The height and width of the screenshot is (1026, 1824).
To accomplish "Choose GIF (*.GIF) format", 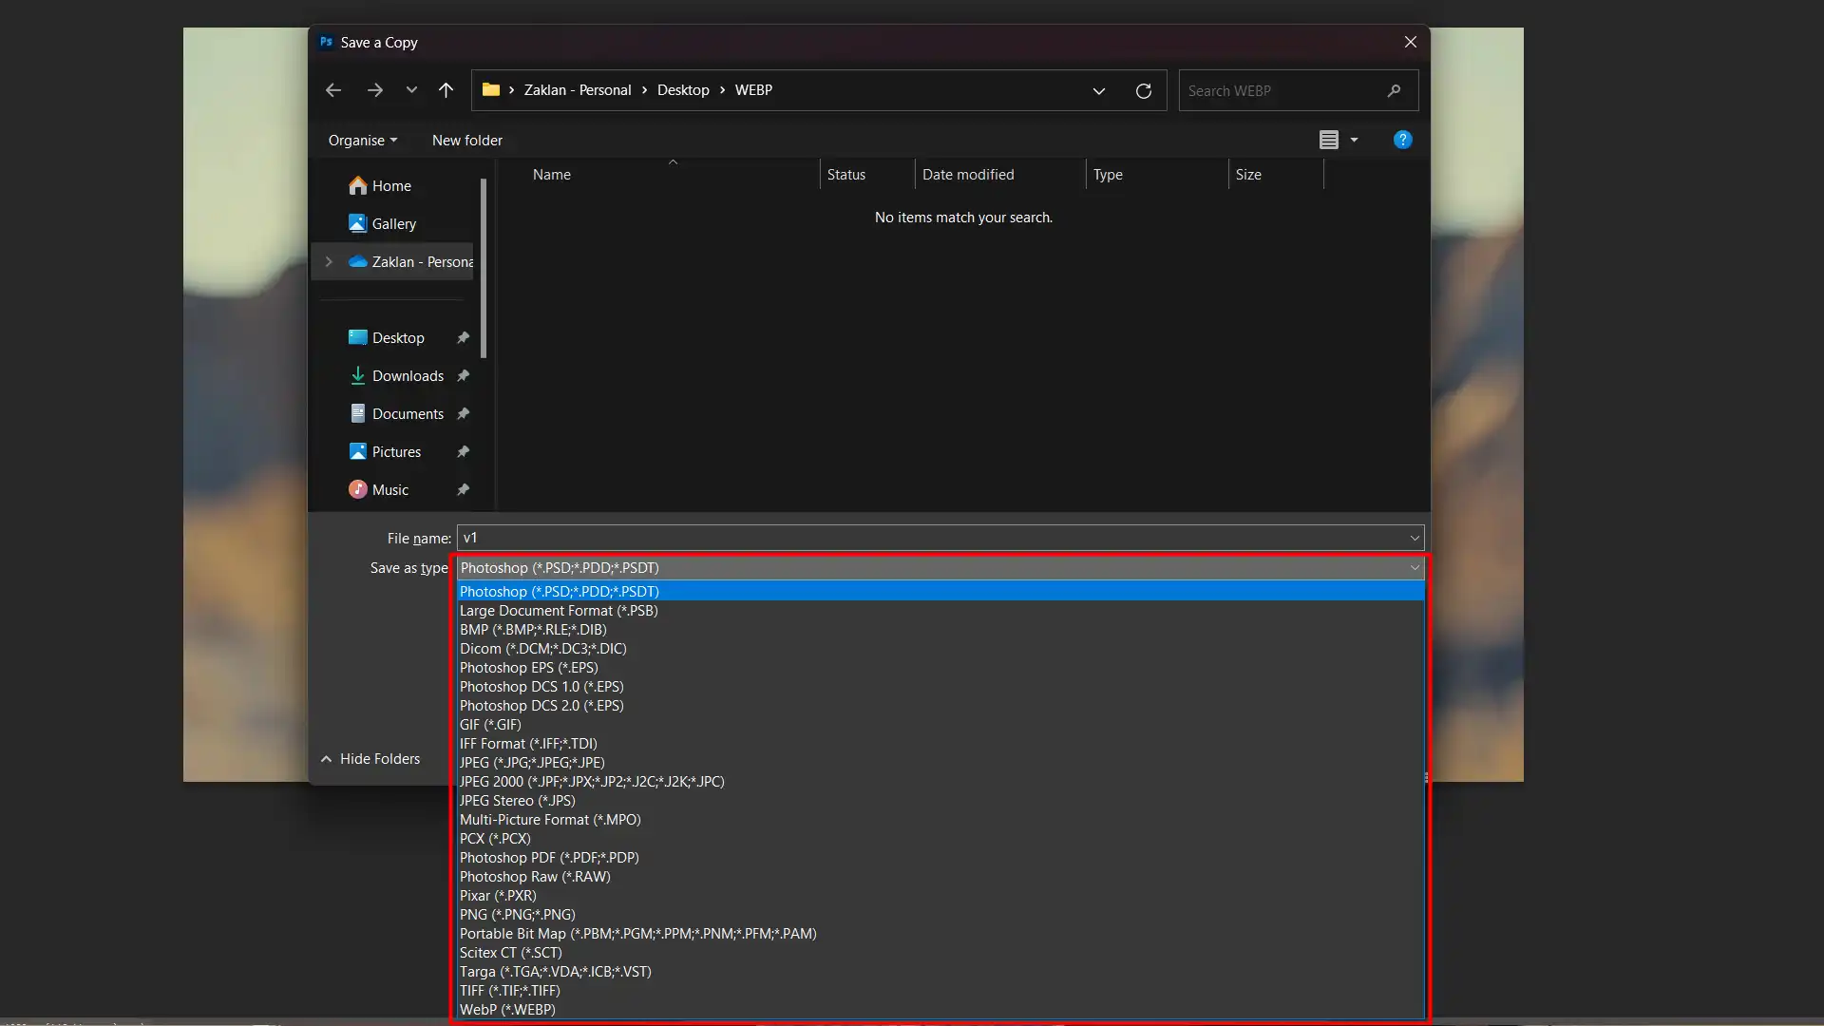I will [940, 725].
